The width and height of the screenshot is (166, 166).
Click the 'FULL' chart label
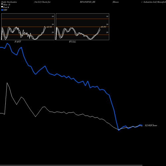pyautogui.click(x=72, y=42)
